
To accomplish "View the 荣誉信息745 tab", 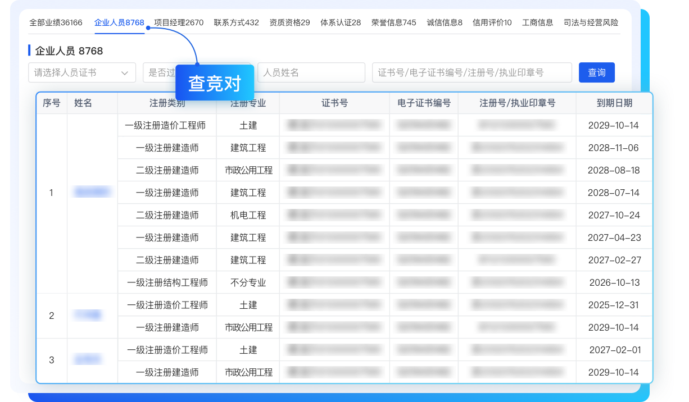I will click(x=394, y=22).
